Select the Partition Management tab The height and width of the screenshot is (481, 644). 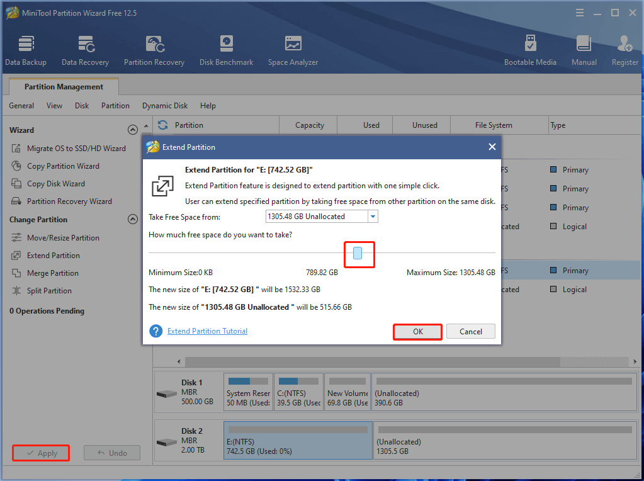point(64,87)
